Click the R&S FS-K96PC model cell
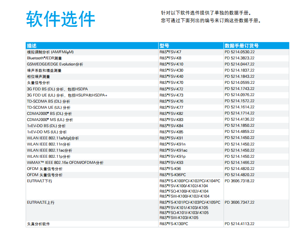The width and height of the screenshot is (302, 245). [173, 175]
